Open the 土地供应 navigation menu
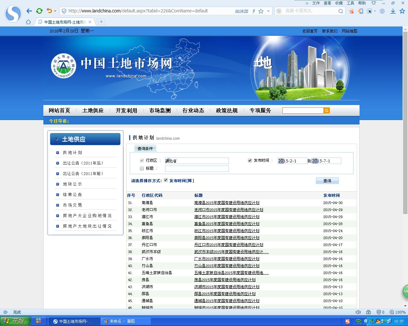The height and width of the screenshot is (326, 408). point(93,110)
